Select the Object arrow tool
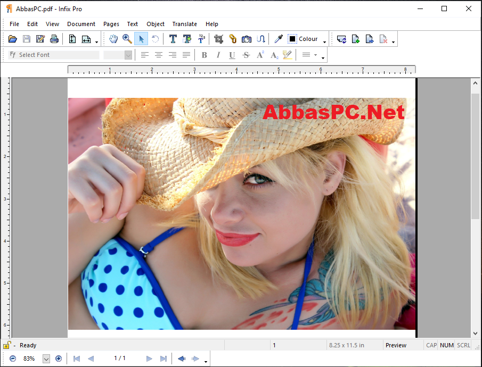The width and height of the screenshot is (482, 367). [141, 39]
